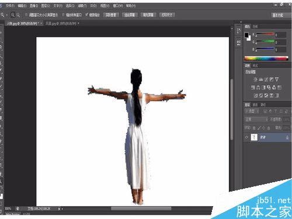The image size is (292, 219).
Task: Open the 图像(I) menu
Action: (34, 6)
